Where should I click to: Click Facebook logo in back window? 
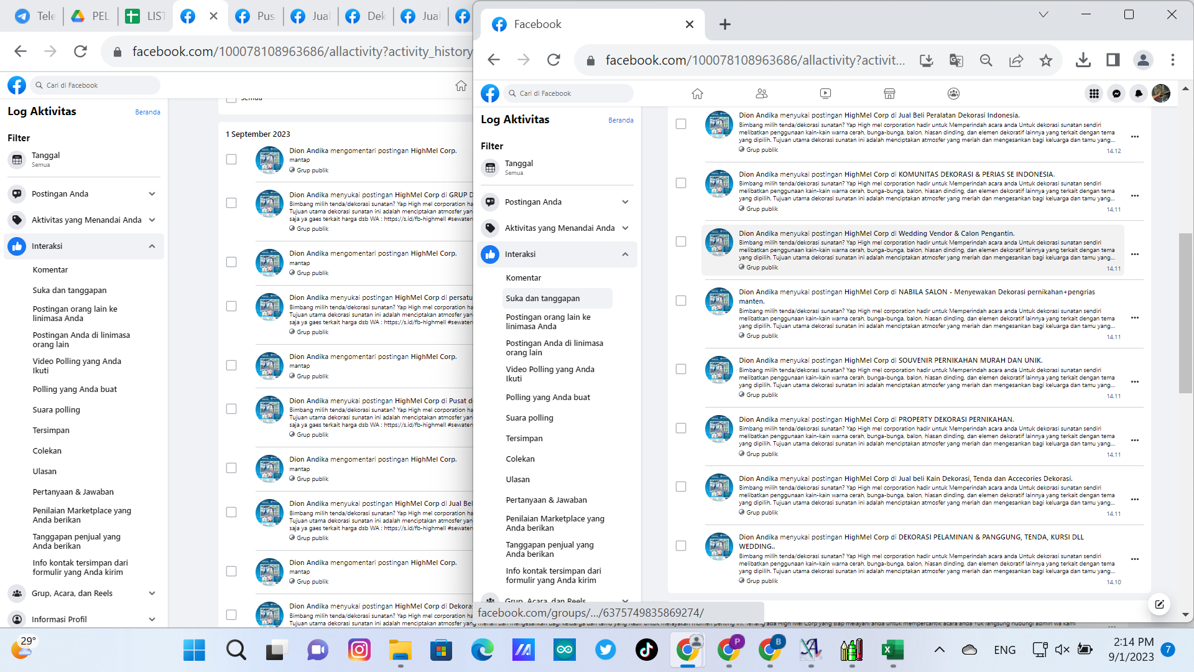pyautogui.click(x=17, y=85)
